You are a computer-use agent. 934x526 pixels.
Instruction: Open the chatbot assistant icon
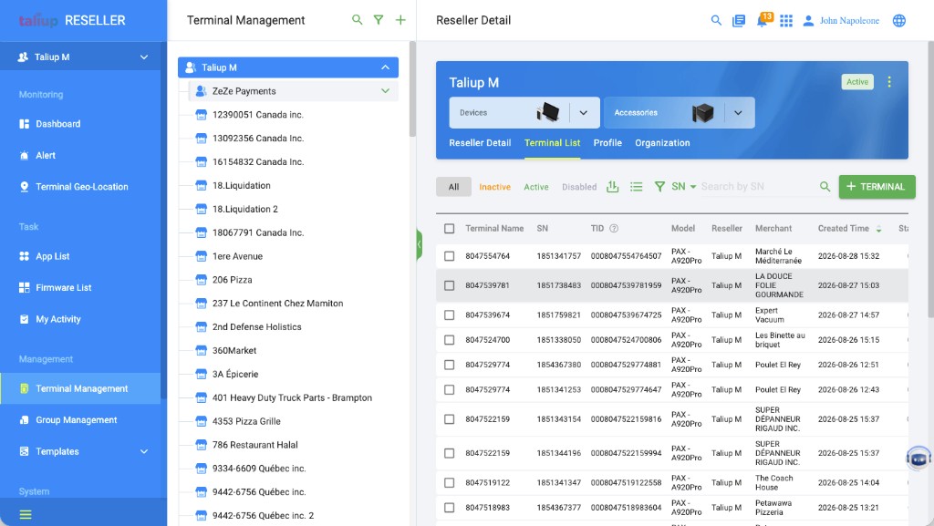(x=918, y=459)
